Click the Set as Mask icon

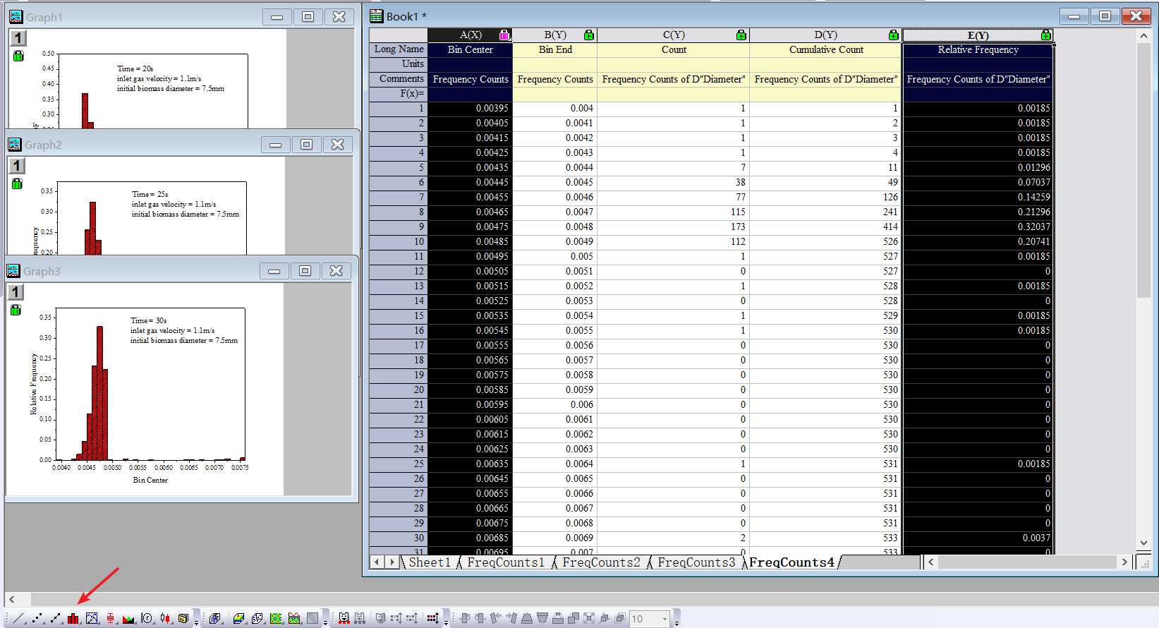pos(344,618)
